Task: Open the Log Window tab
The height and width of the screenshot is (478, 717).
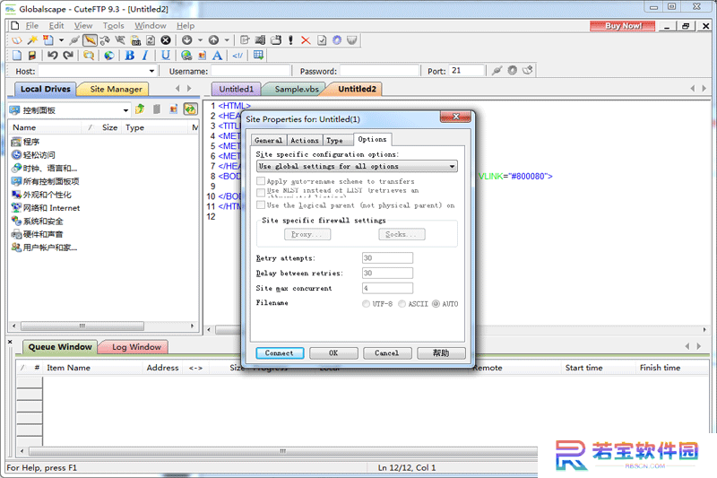Action: coord(136,347)
